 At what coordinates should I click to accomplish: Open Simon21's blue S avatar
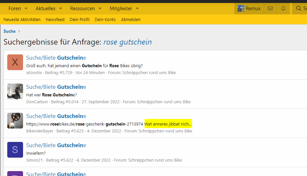[x=15, y=150]
